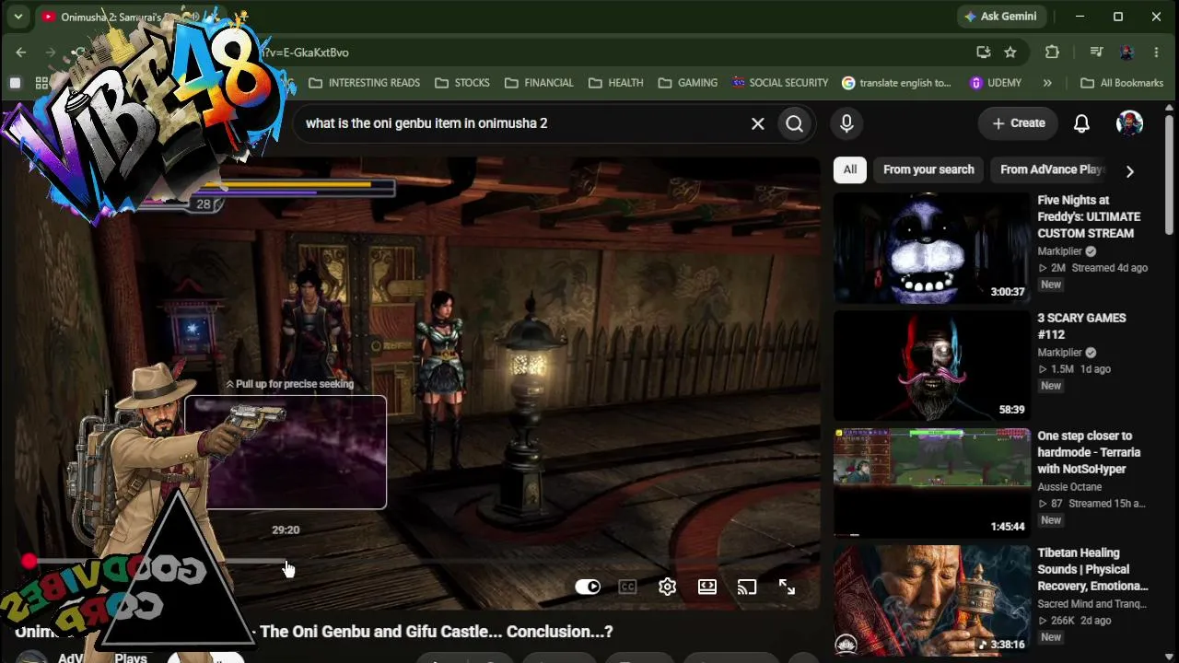
Task: Open the HEALTH bookmark folder
Action: coord(614,83)
